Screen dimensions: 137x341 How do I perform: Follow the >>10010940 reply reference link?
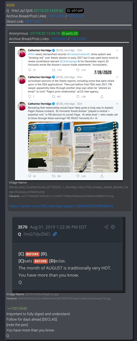[x=17, y=308]
